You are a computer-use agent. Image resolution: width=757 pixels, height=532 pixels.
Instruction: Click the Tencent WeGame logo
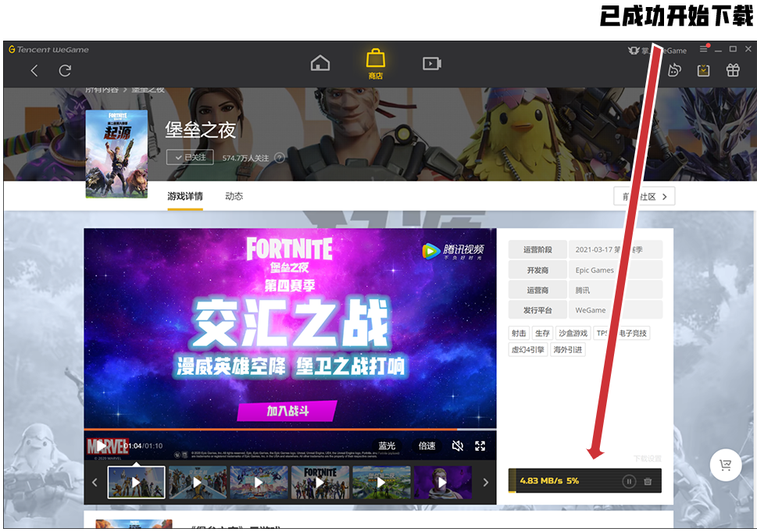point(48,49)
